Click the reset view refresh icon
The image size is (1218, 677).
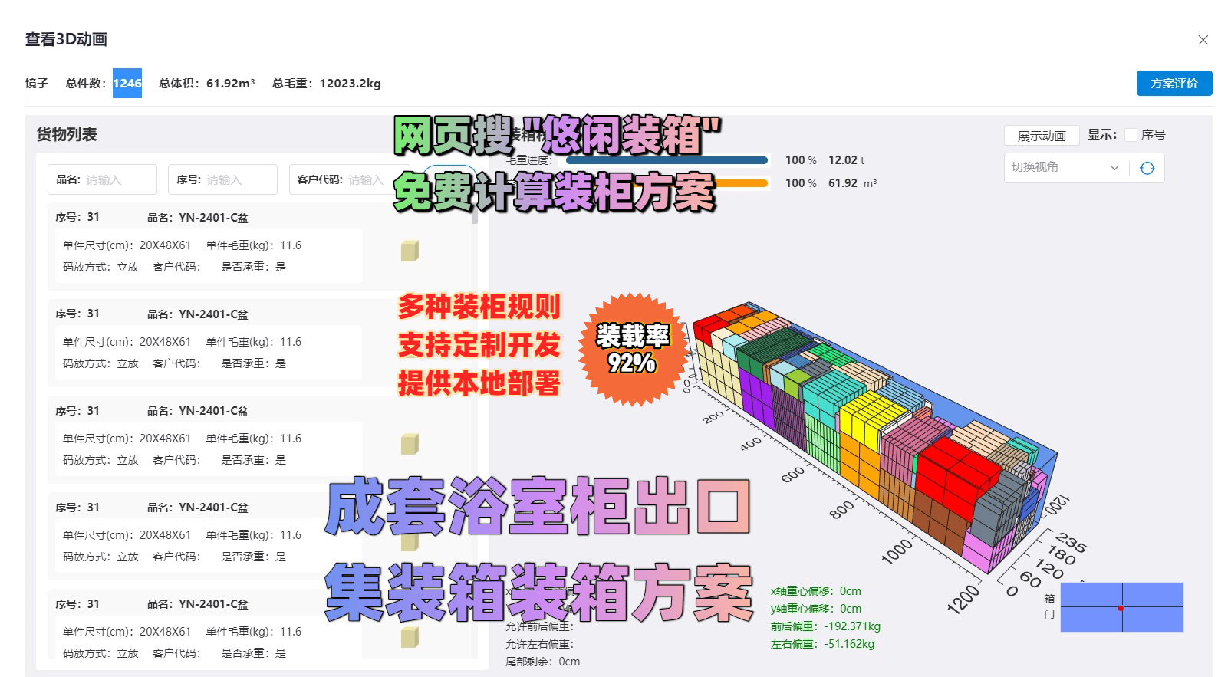(x=1147, y=169)
